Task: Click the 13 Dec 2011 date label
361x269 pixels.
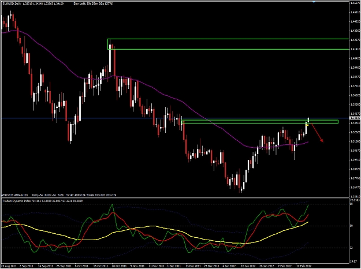Action: pyautogui.click(x=193, y=266)
